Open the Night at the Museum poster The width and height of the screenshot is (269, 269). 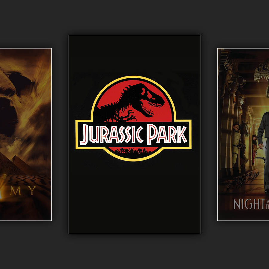[243, 134]
